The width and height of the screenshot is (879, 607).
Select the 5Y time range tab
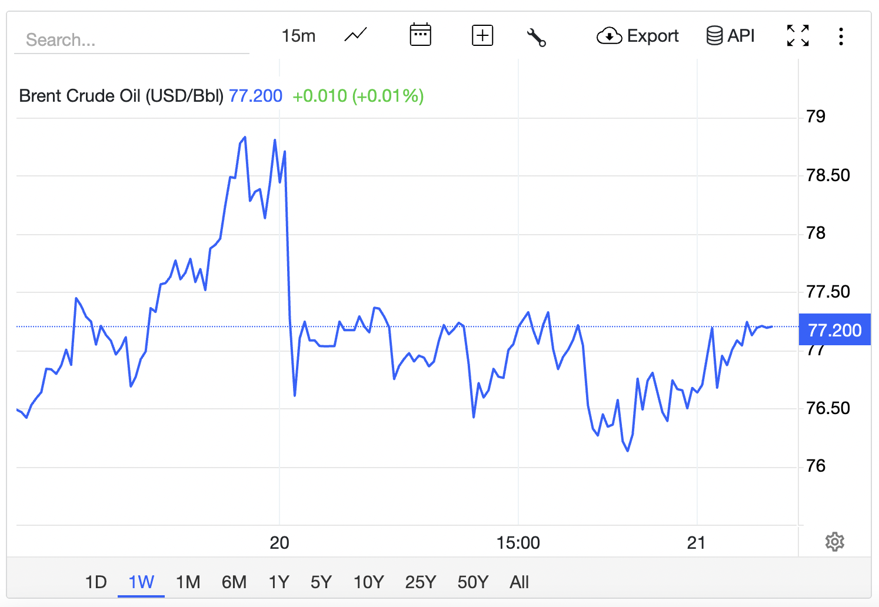321,582
